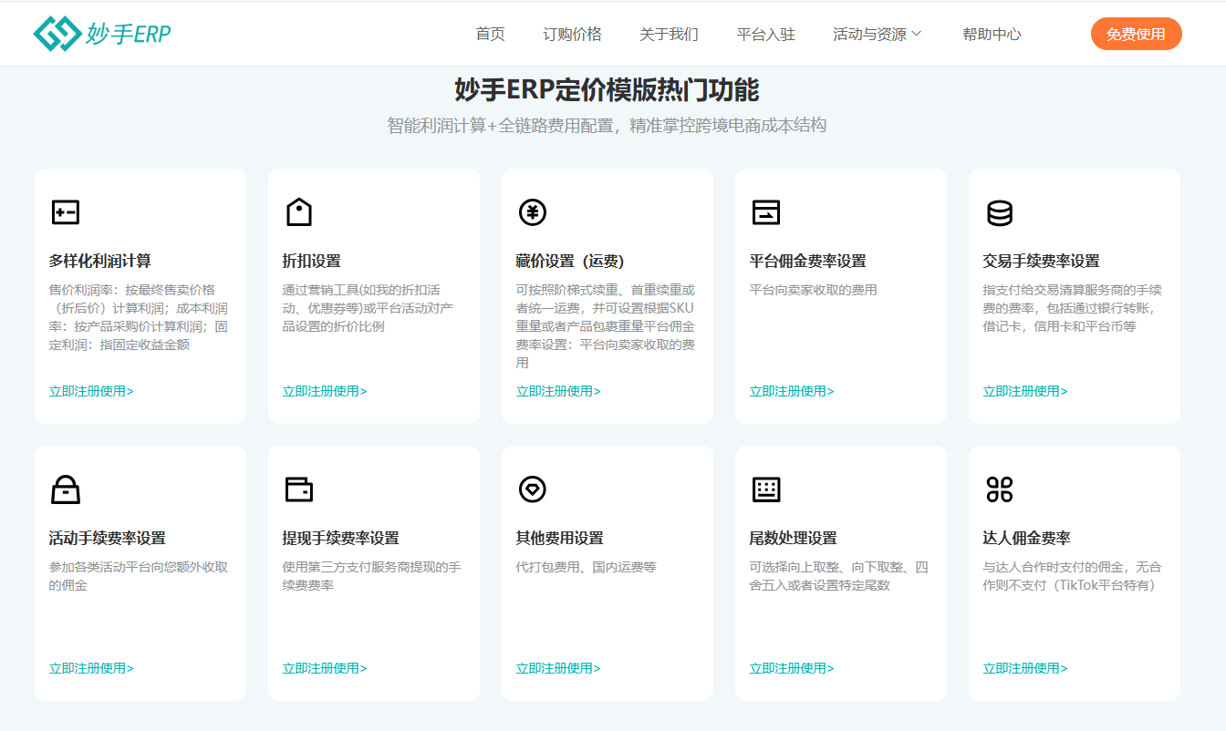Click the subtitle starting 智能利润计算+全链路费用配置
The width and height of the screenshot is (1226, 731).
607,126
